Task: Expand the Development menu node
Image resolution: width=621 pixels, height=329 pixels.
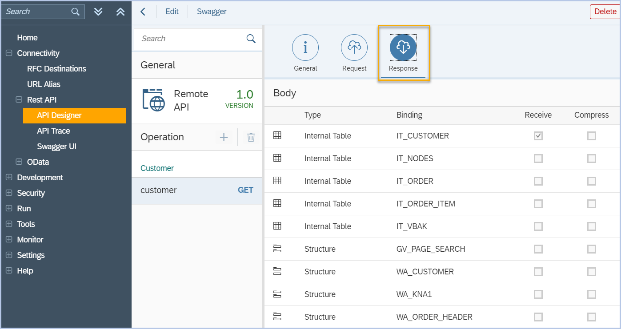Action: coord(8,178)
